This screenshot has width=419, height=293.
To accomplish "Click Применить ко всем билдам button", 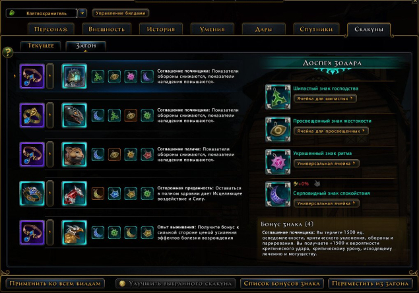I will 55,283.
